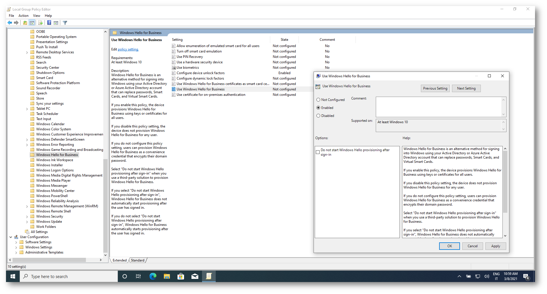Click the tree pane vertical scrollbar thumb
Screen dimensions: 547x294
105,206
